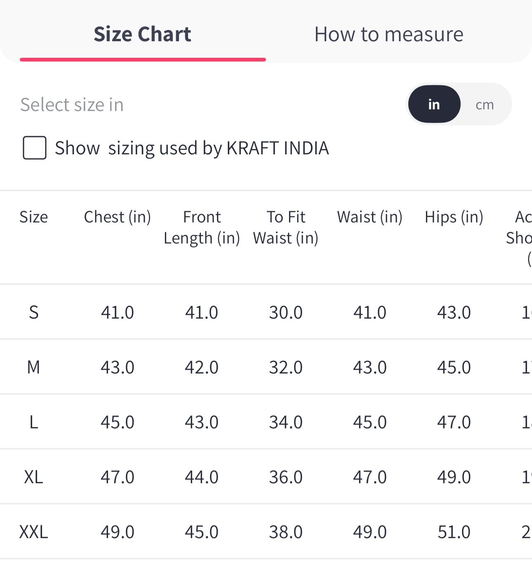
Task: Click the Front Length (in) column header
Action: 202,227
